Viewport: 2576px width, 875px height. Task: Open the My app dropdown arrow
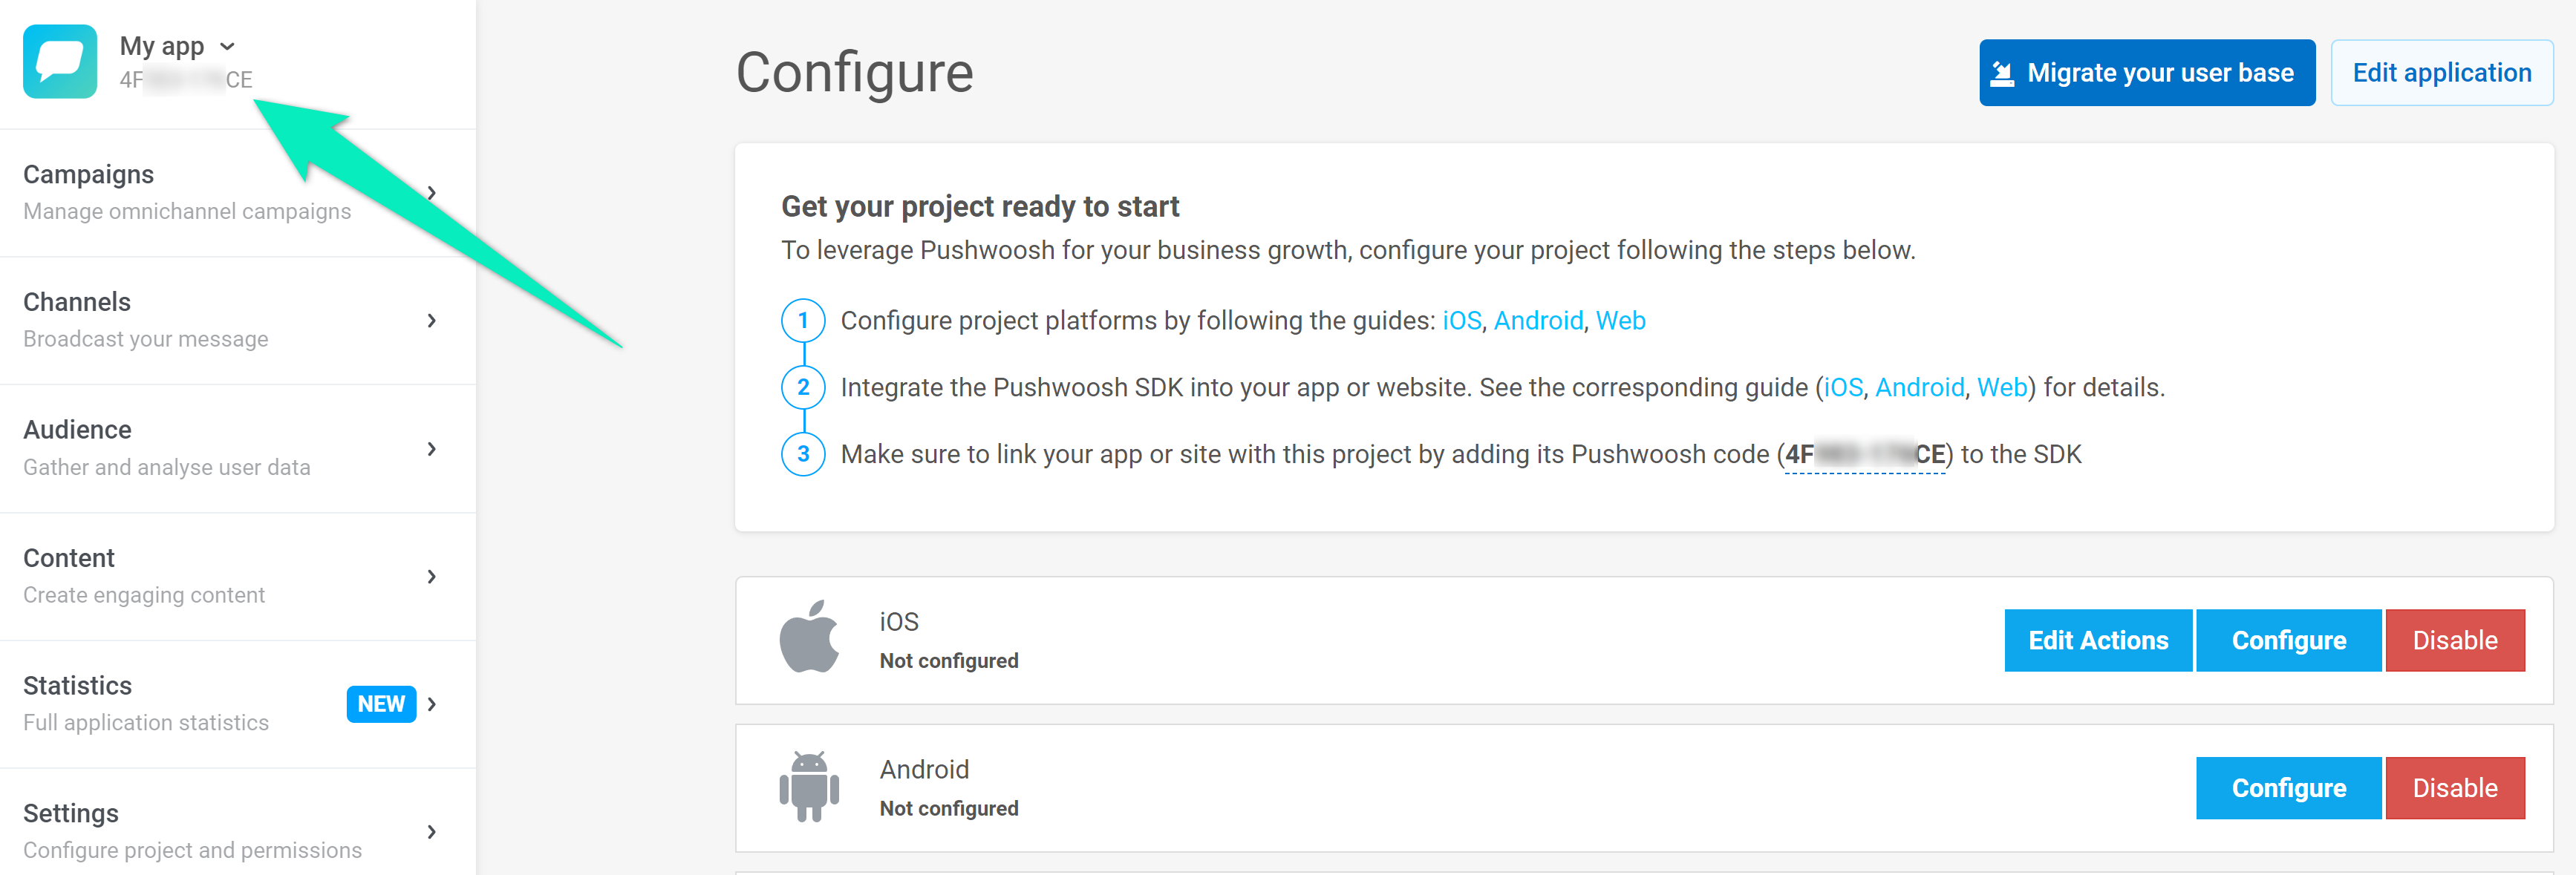click(x=228, y=46)
